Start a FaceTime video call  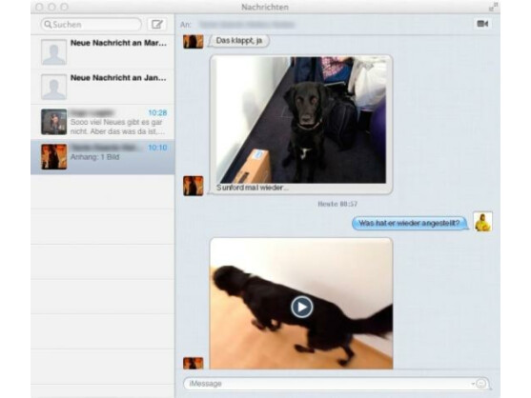(482, 24)
